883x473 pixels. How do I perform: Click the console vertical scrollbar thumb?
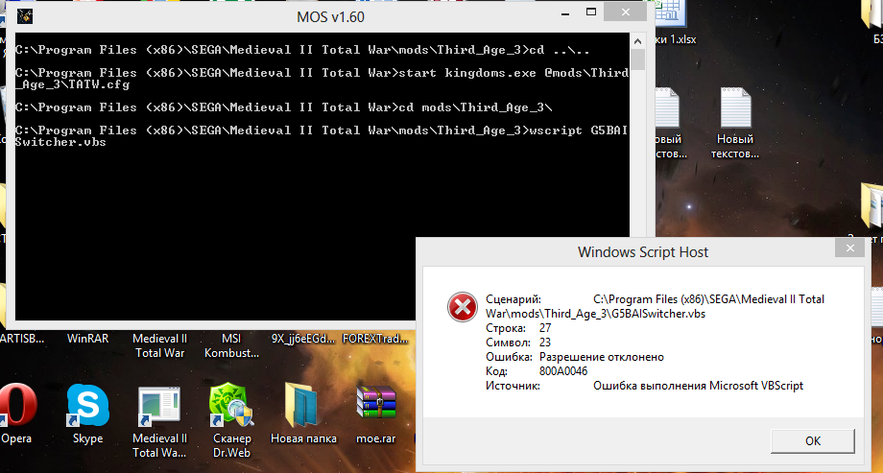pos(637,59)
